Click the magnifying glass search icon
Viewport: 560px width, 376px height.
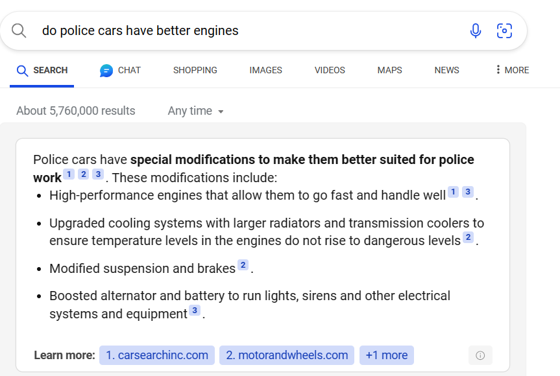click(19, 30)
